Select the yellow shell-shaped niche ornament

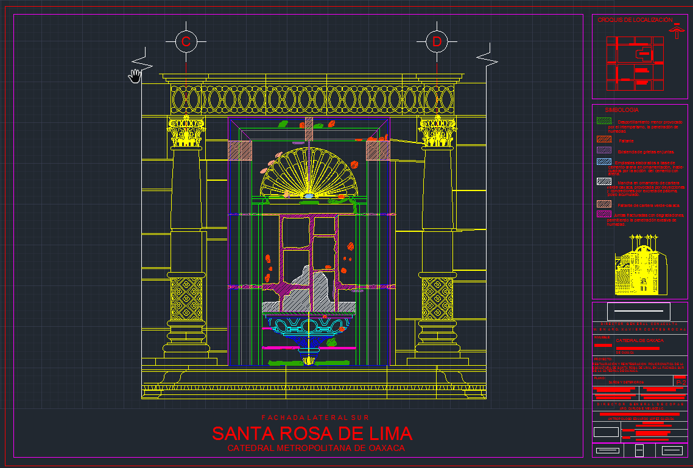click(308, 173)
